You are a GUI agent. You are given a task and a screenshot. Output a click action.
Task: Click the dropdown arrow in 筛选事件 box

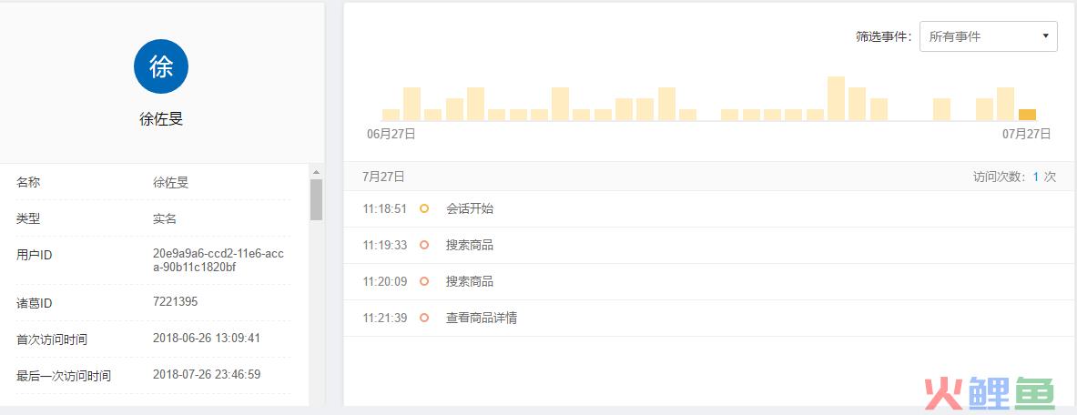tap(1045, 35)
